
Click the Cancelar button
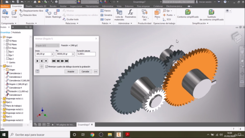(x=85, y=72)
